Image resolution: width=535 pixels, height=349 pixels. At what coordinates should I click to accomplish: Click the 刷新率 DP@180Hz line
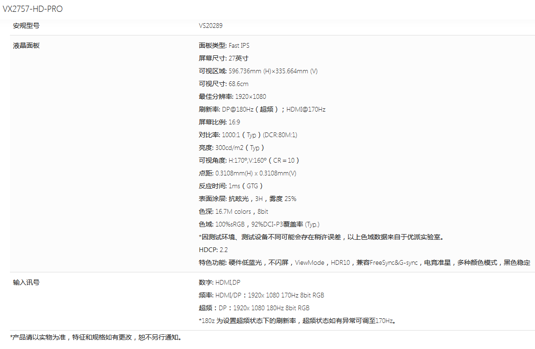click(262, 109)
